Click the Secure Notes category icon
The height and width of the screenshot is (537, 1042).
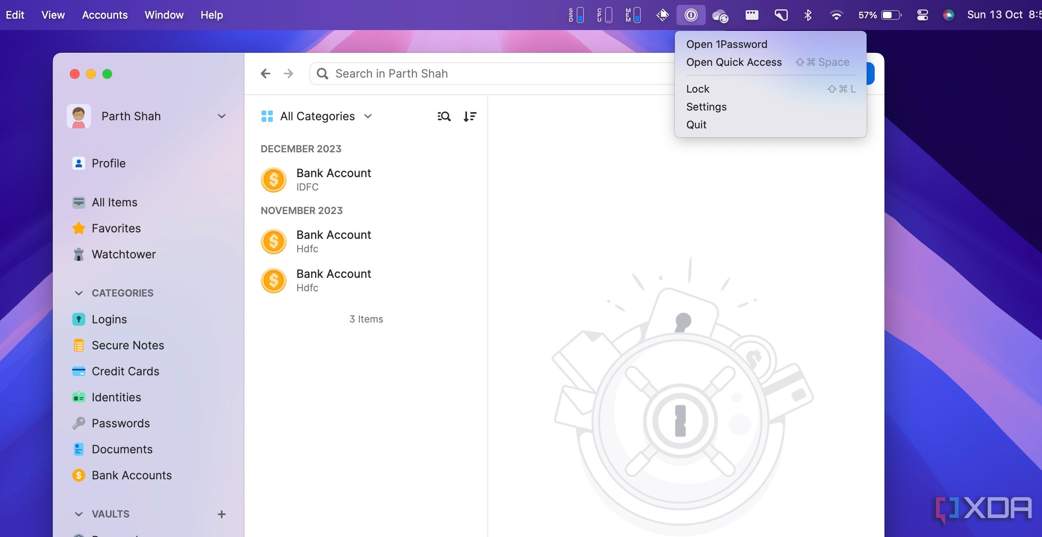coord(78,344)
